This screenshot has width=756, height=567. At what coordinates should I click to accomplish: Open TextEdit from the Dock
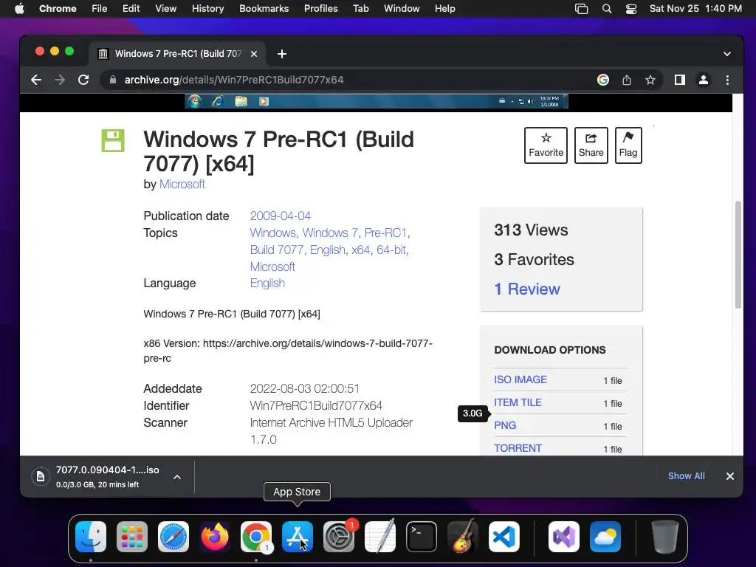(x=380, y=537)
